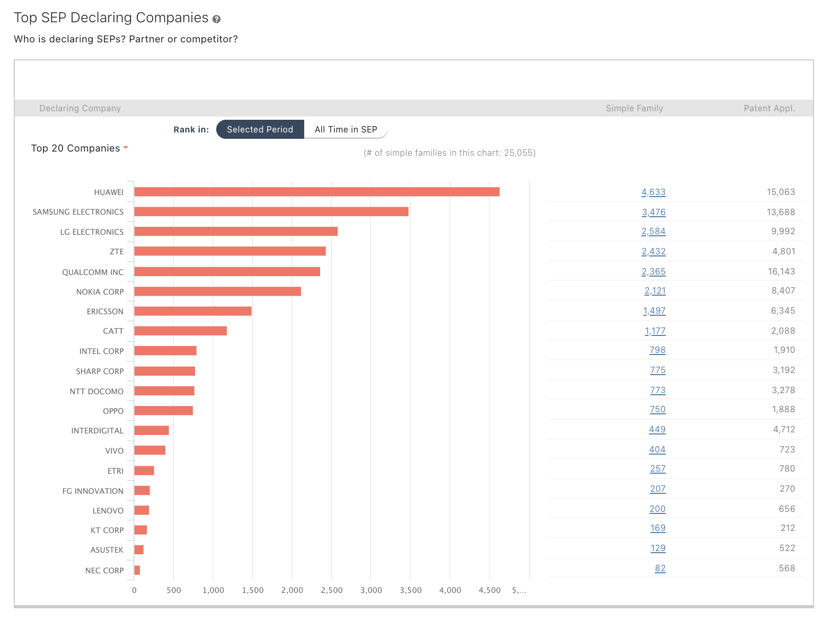Click the FG INNOVATION axis label
The height and width of the screenshot is (621, 831).
93,491
